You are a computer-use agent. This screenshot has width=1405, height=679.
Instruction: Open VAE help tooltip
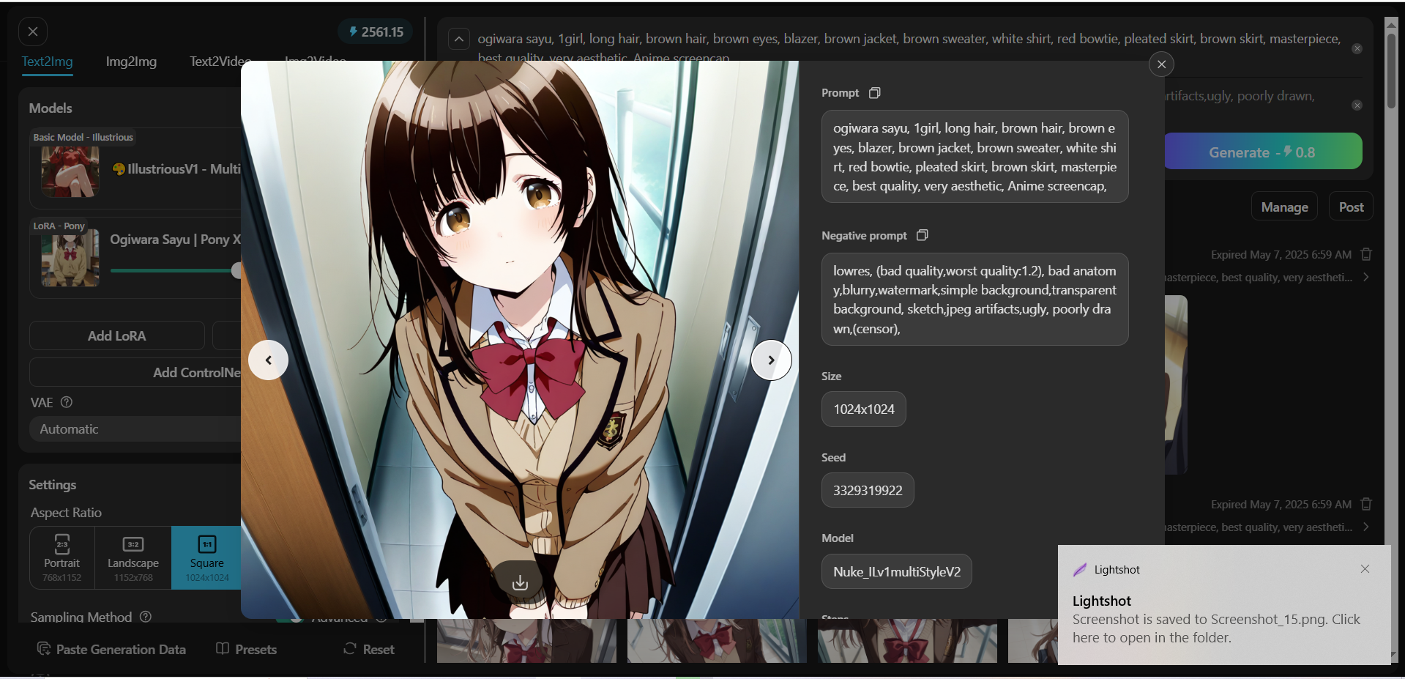point(67,402)
